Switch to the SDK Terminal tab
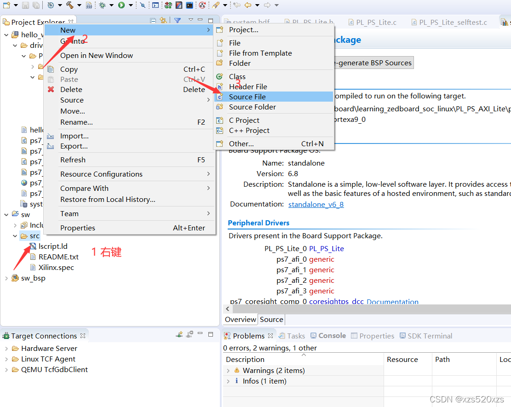The image size is (511, 407). pos(426,336)
